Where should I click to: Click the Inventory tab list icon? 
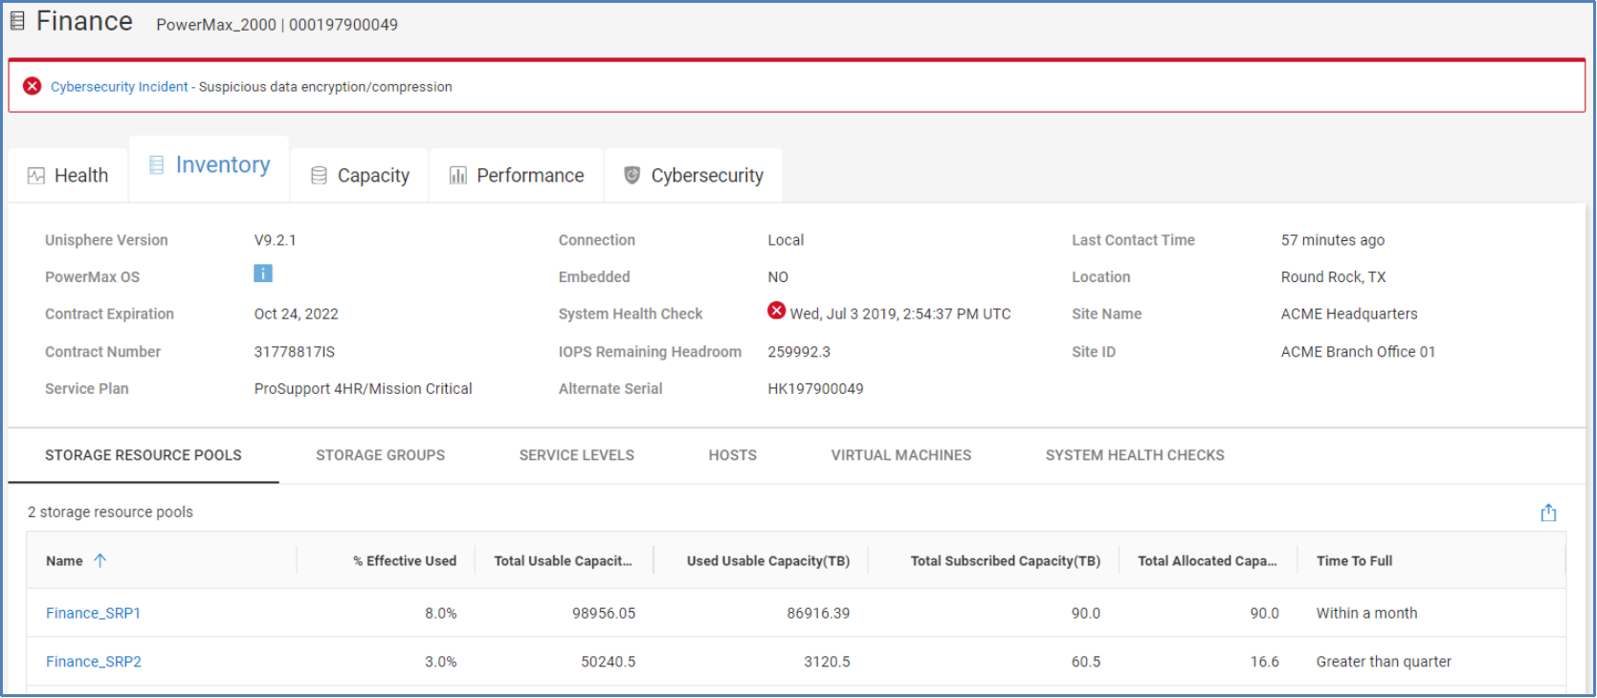(157, 165)
